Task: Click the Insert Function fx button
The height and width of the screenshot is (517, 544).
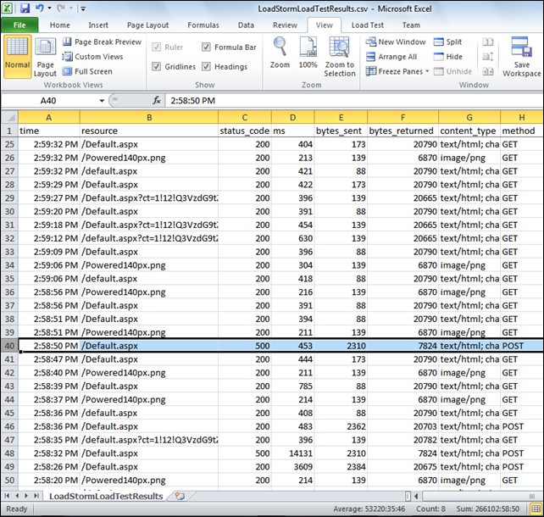Action: pos(157,101)
